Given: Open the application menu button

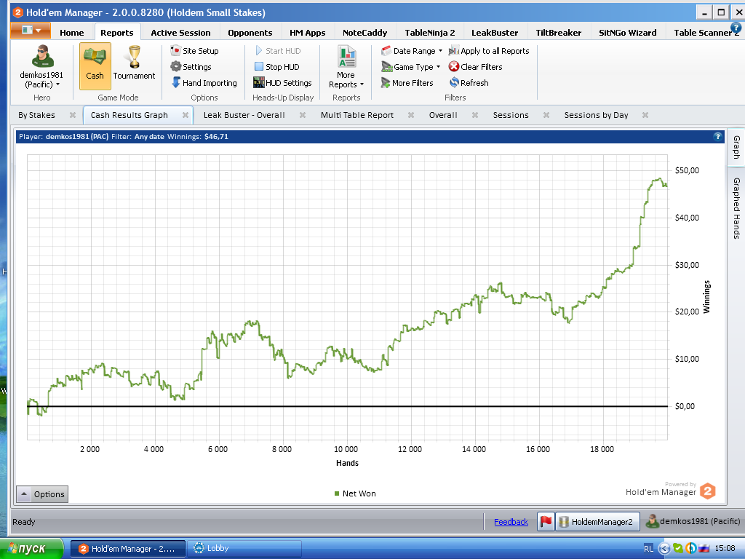Looking at the screenshot, I should click(30, 31).
